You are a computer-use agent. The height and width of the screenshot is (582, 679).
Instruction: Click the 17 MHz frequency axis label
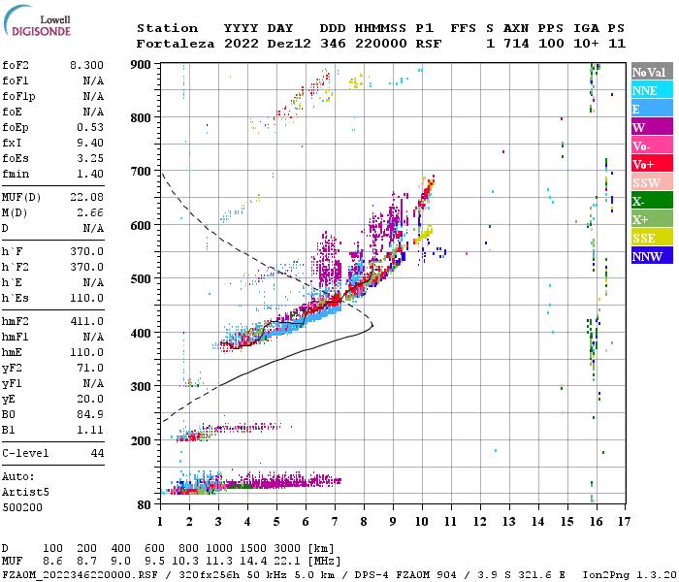point(624,522)
